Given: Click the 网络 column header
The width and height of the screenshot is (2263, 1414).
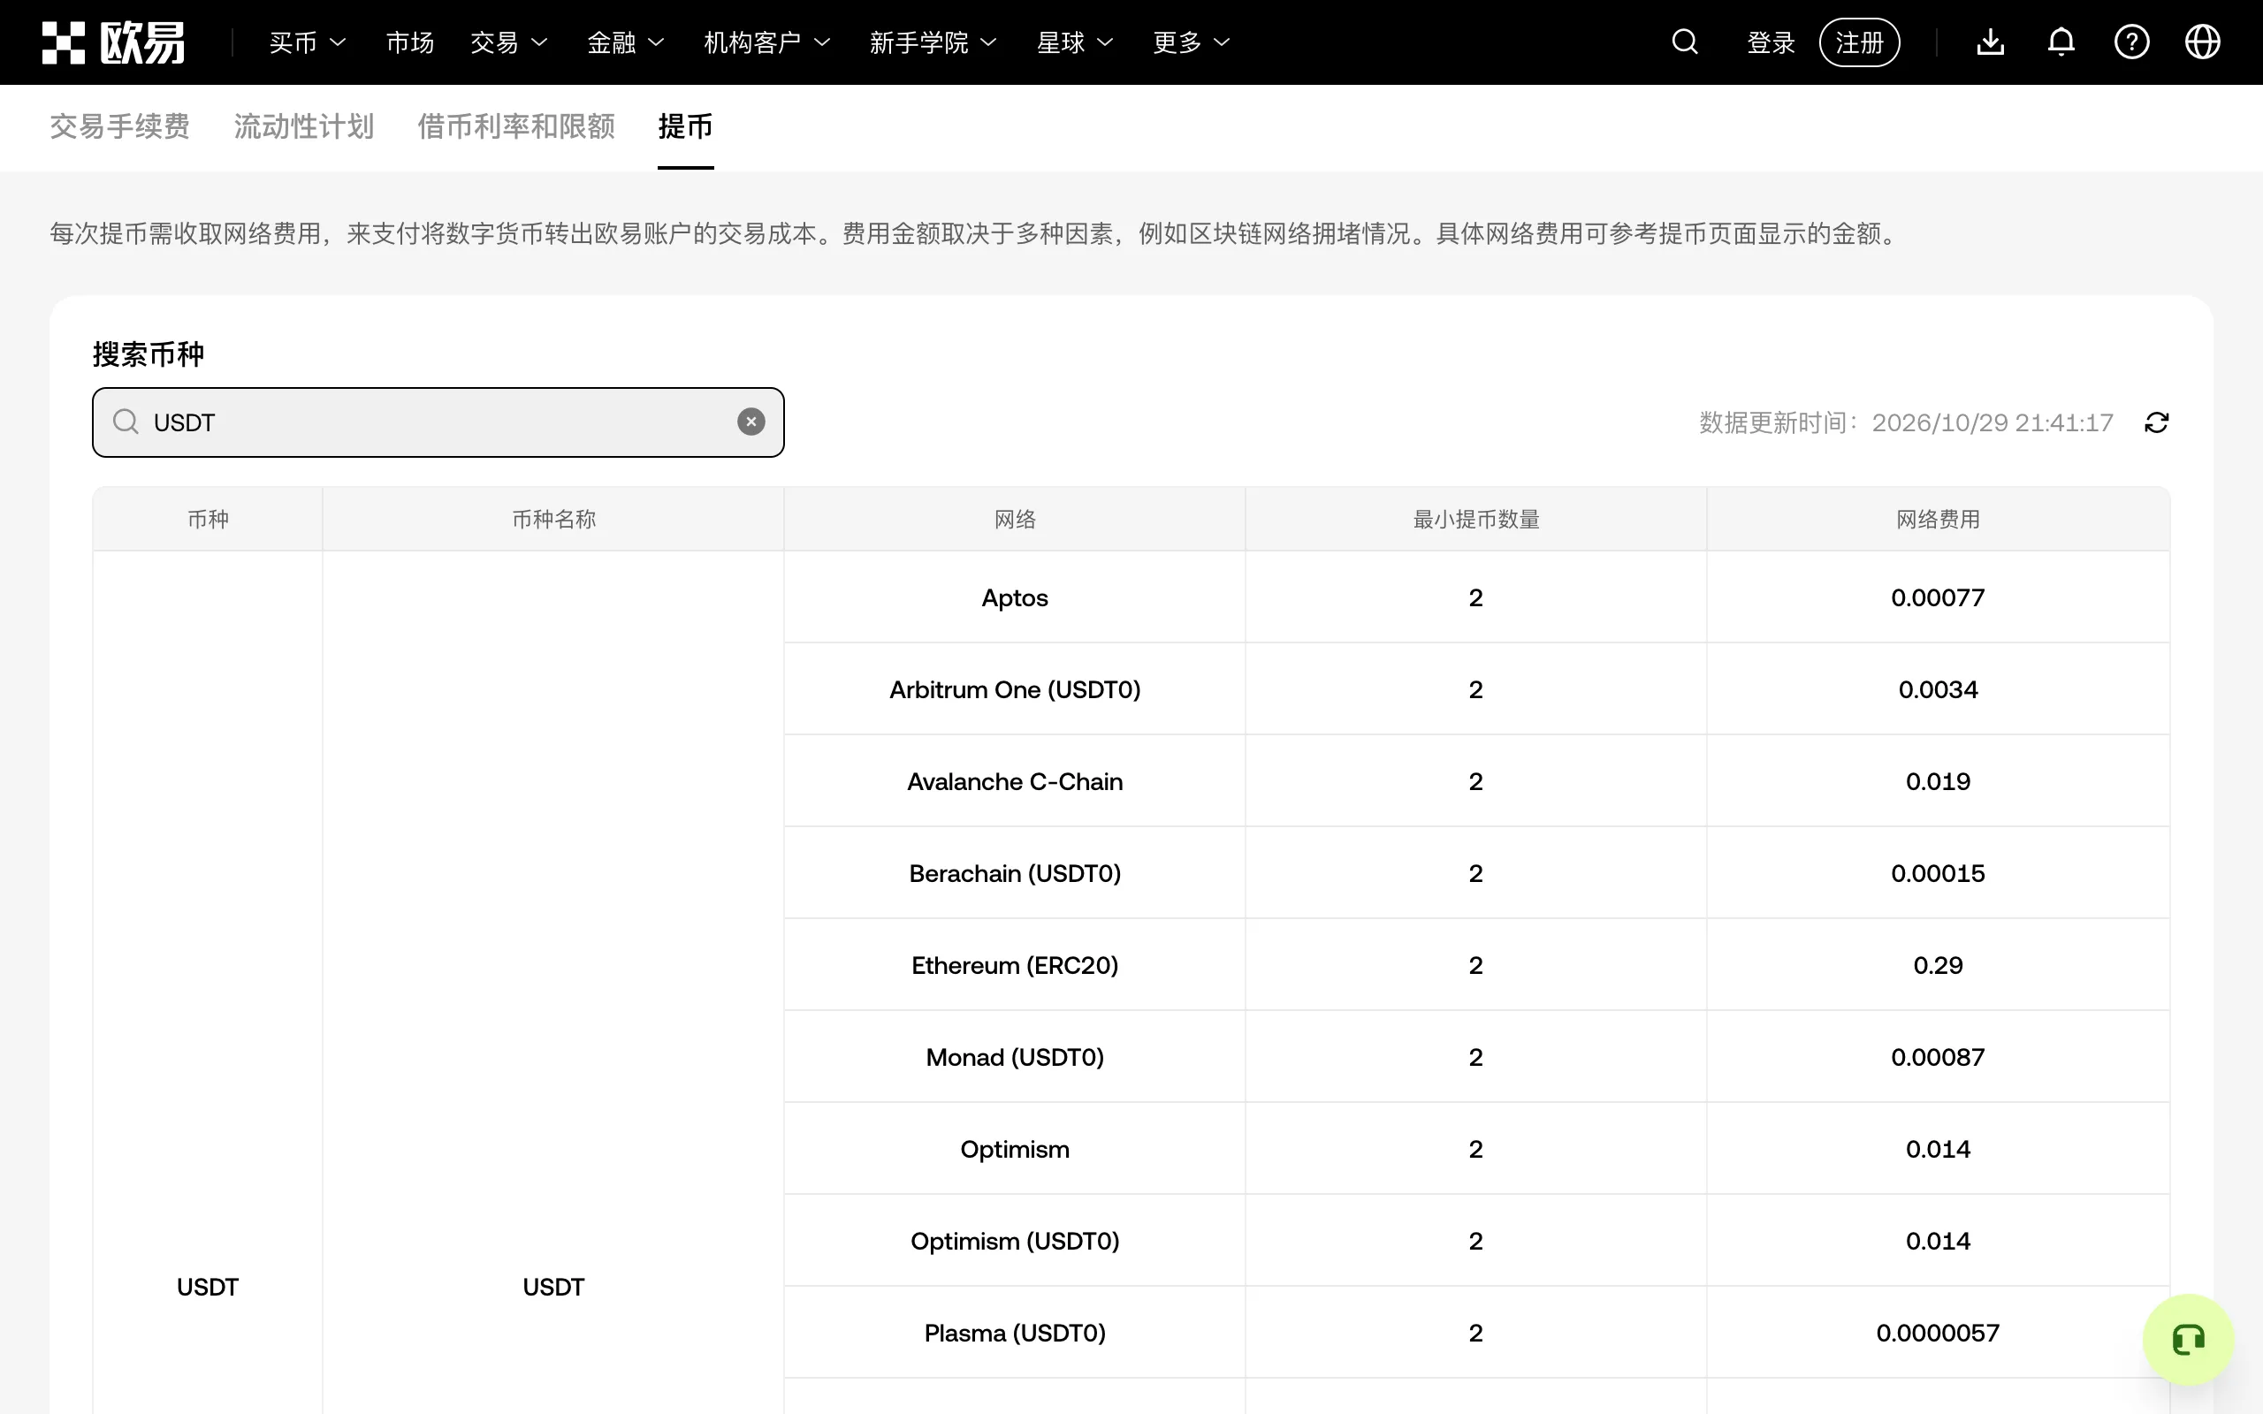Looking at the screenshot, I should point(1015,519).
